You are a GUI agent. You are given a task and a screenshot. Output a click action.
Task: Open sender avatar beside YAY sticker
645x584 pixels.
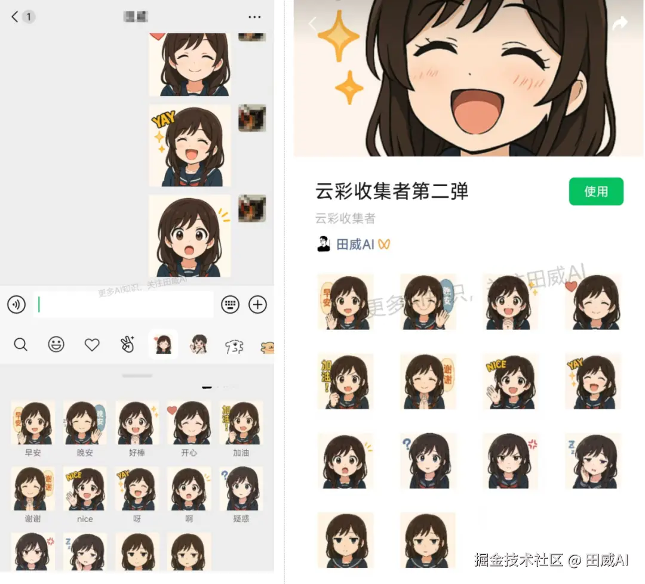pos(252,118)
